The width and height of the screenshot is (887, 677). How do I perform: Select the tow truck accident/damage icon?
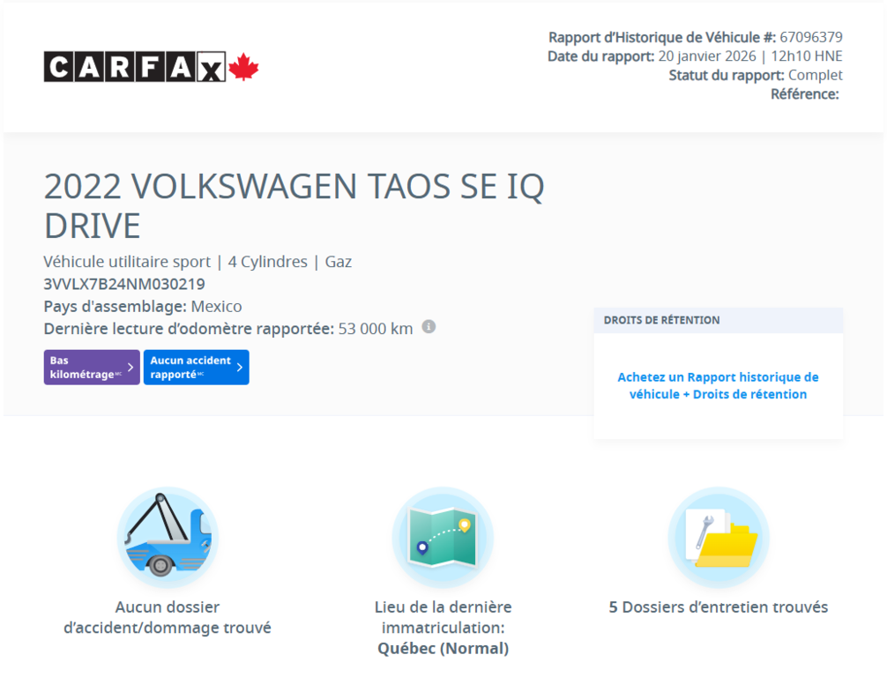point(168,534)
